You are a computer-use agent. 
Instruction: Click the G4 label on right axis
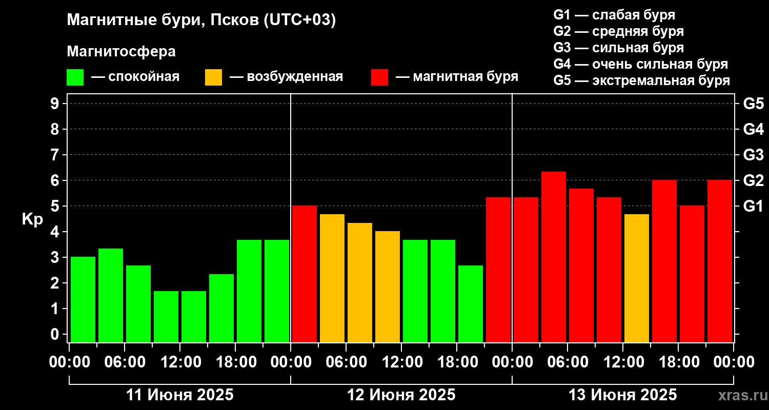[754, 129]
